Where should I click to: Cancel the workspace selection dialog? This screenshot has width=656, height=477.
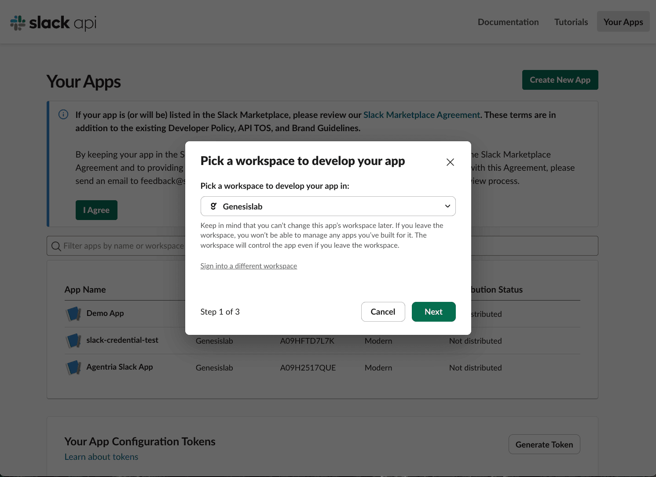pos(383,312)
